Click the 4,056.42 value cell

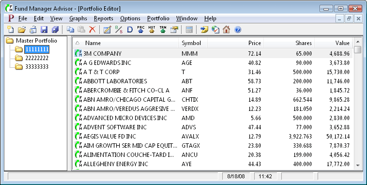pyautogui.click(x=339, y=155)
